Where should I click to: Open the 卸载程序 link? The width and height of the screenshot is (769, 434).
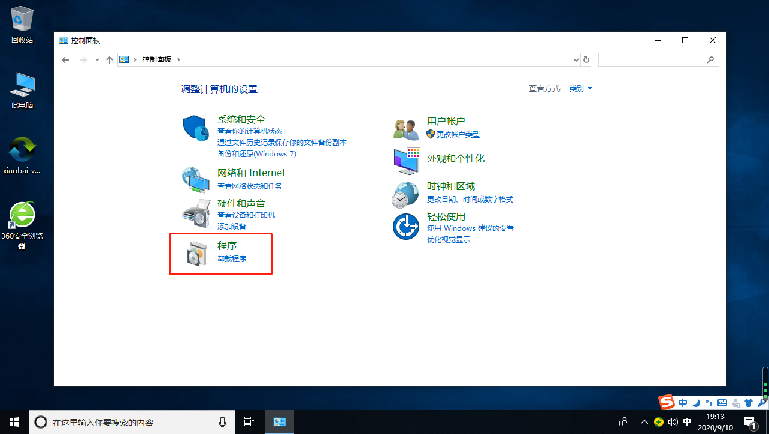click(x=232, y=258)
